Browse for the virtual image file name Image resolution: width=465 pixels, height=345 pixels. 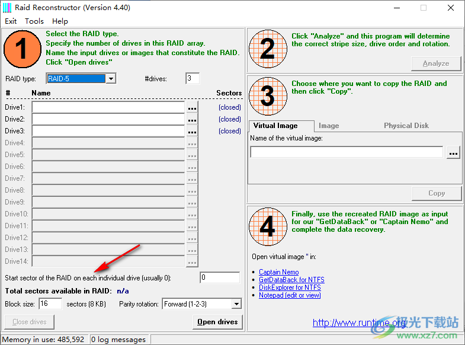click(453, 153)
